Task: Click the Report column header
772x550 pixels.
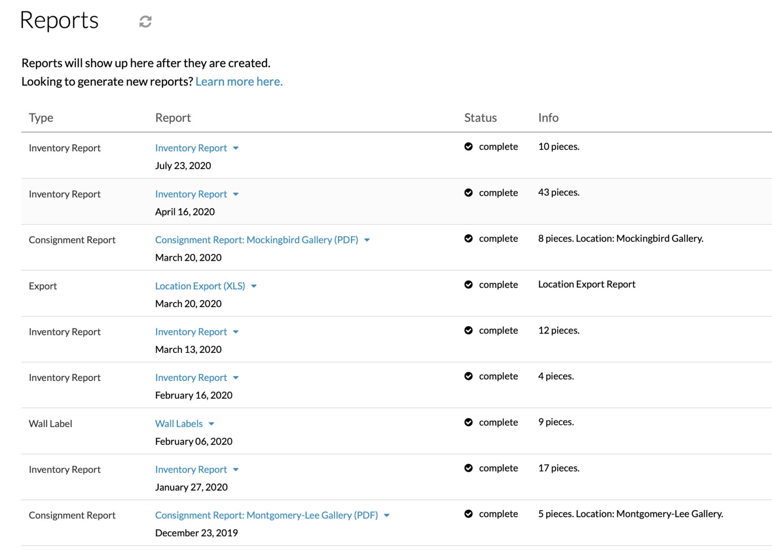Action: pyautogui.click(x=173, y=118)
